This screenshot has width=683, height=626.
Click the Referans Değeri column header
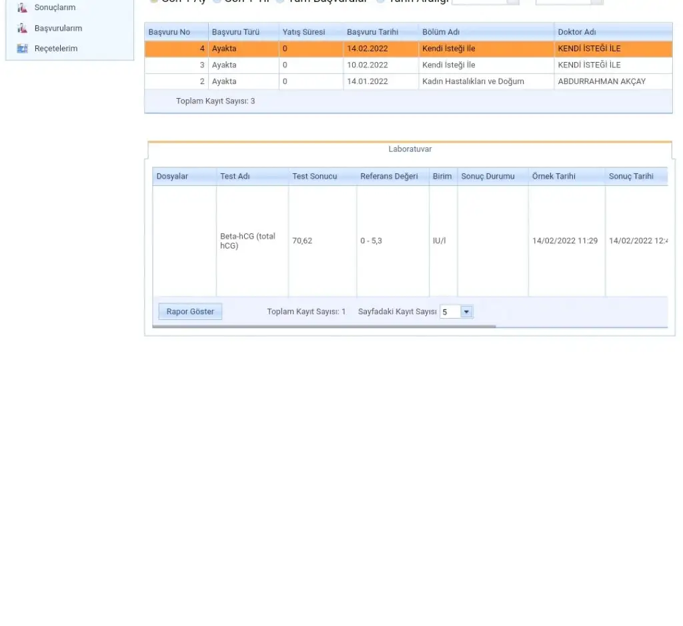point(389,177)
